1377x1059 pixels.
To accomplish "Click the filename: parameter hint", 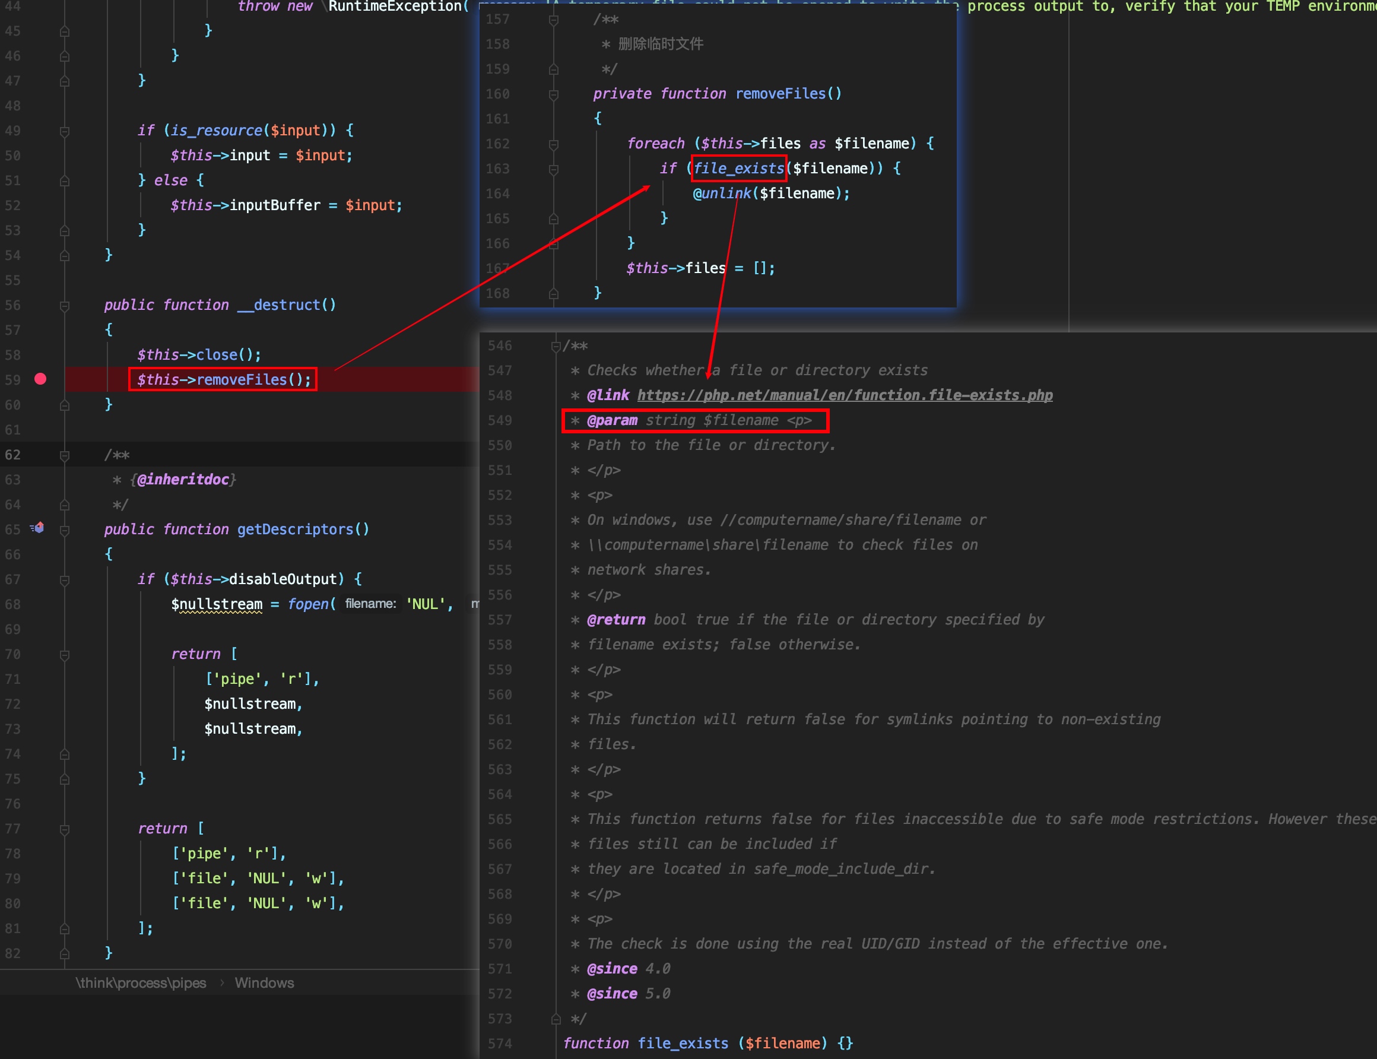I will [370, 604].
